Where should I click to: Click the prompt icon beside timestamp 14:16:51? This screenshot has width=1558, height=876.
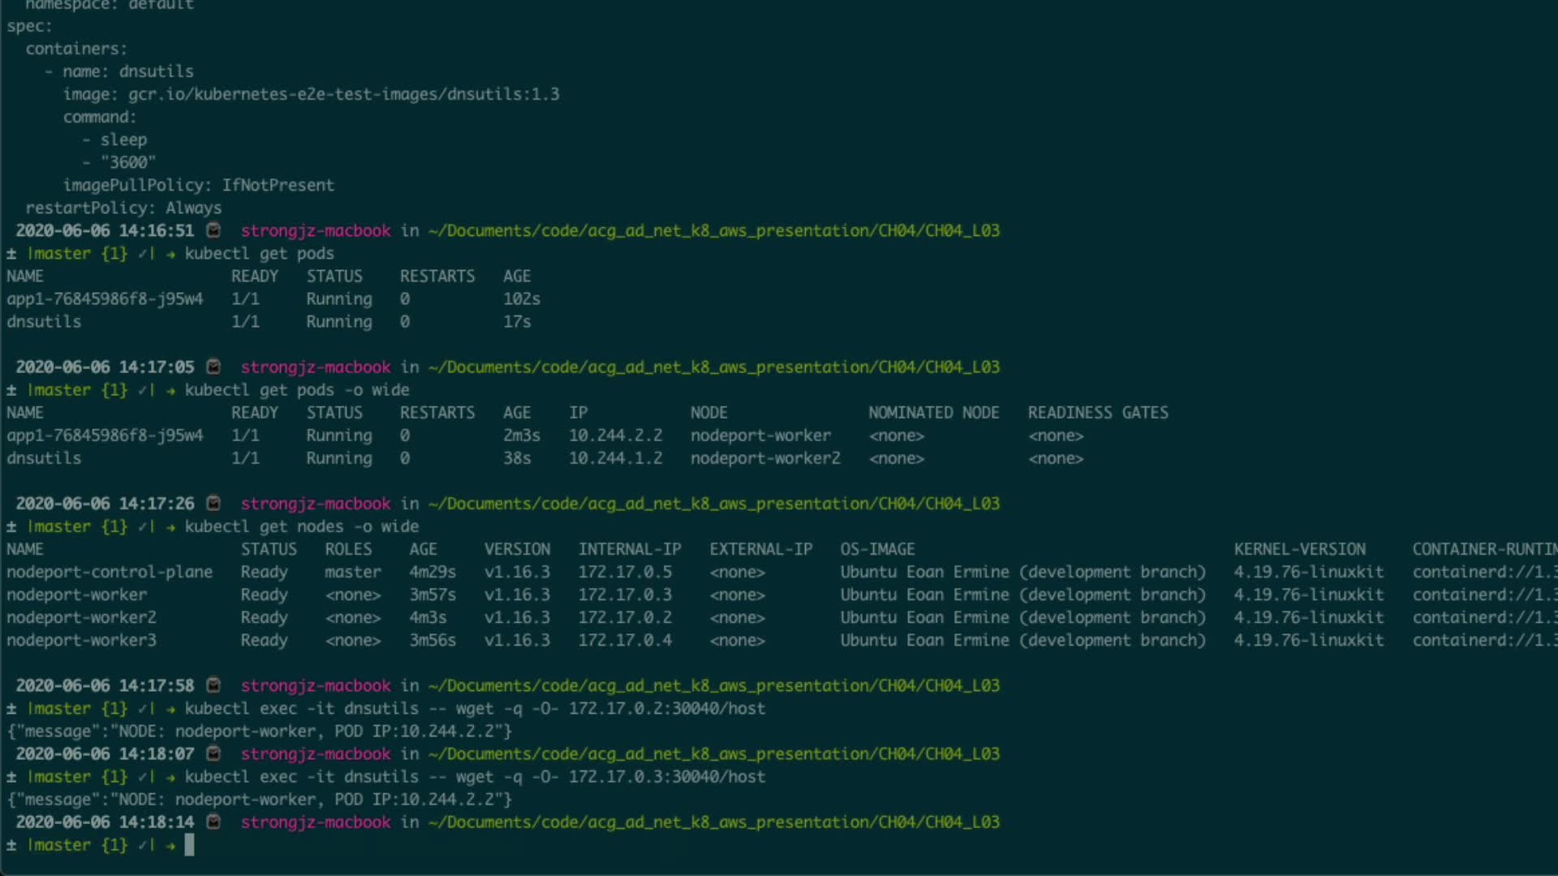[x=213, y=230]
